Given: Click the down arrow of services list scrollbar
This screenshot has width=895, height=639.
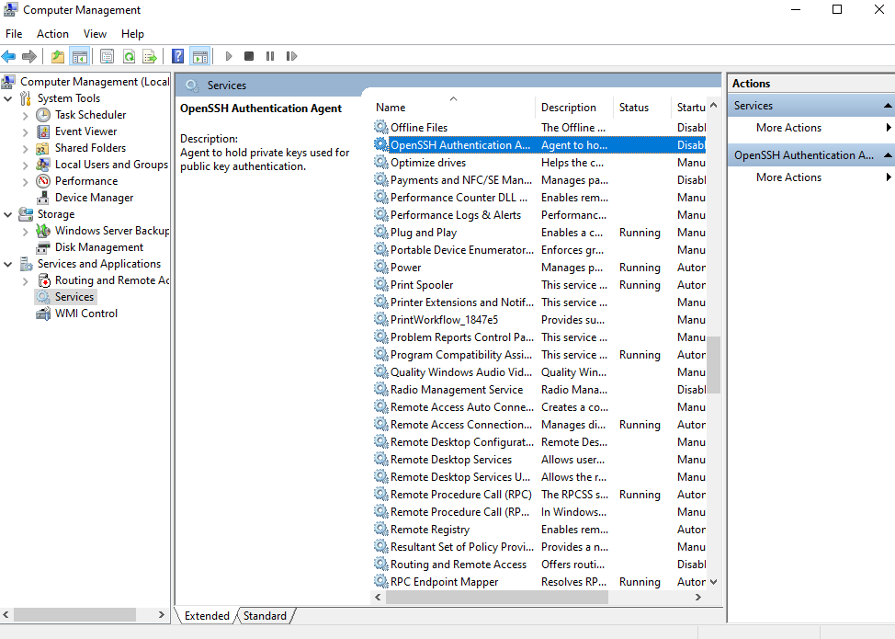Looking at the screenshot, I should (x=713, y=582).
